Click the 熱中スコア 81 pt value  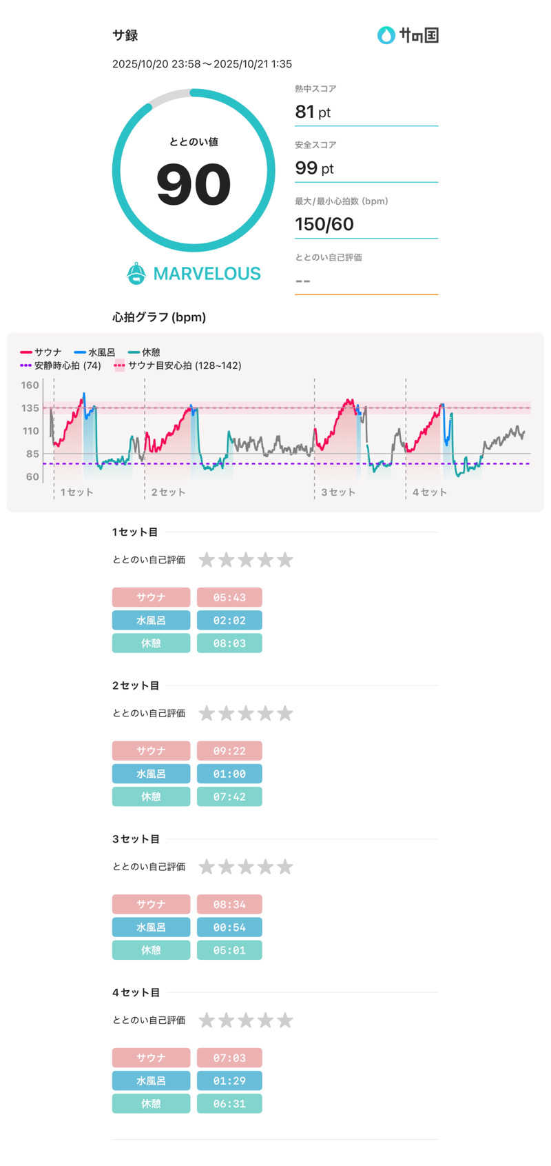313,112
